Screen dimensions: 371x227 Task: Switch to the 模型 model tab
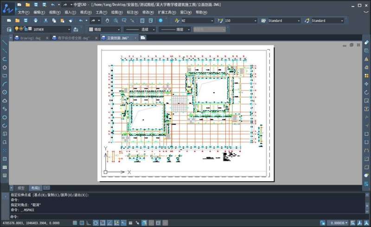coord(21,188)
